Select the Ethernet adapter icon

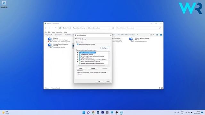[50, 40]
